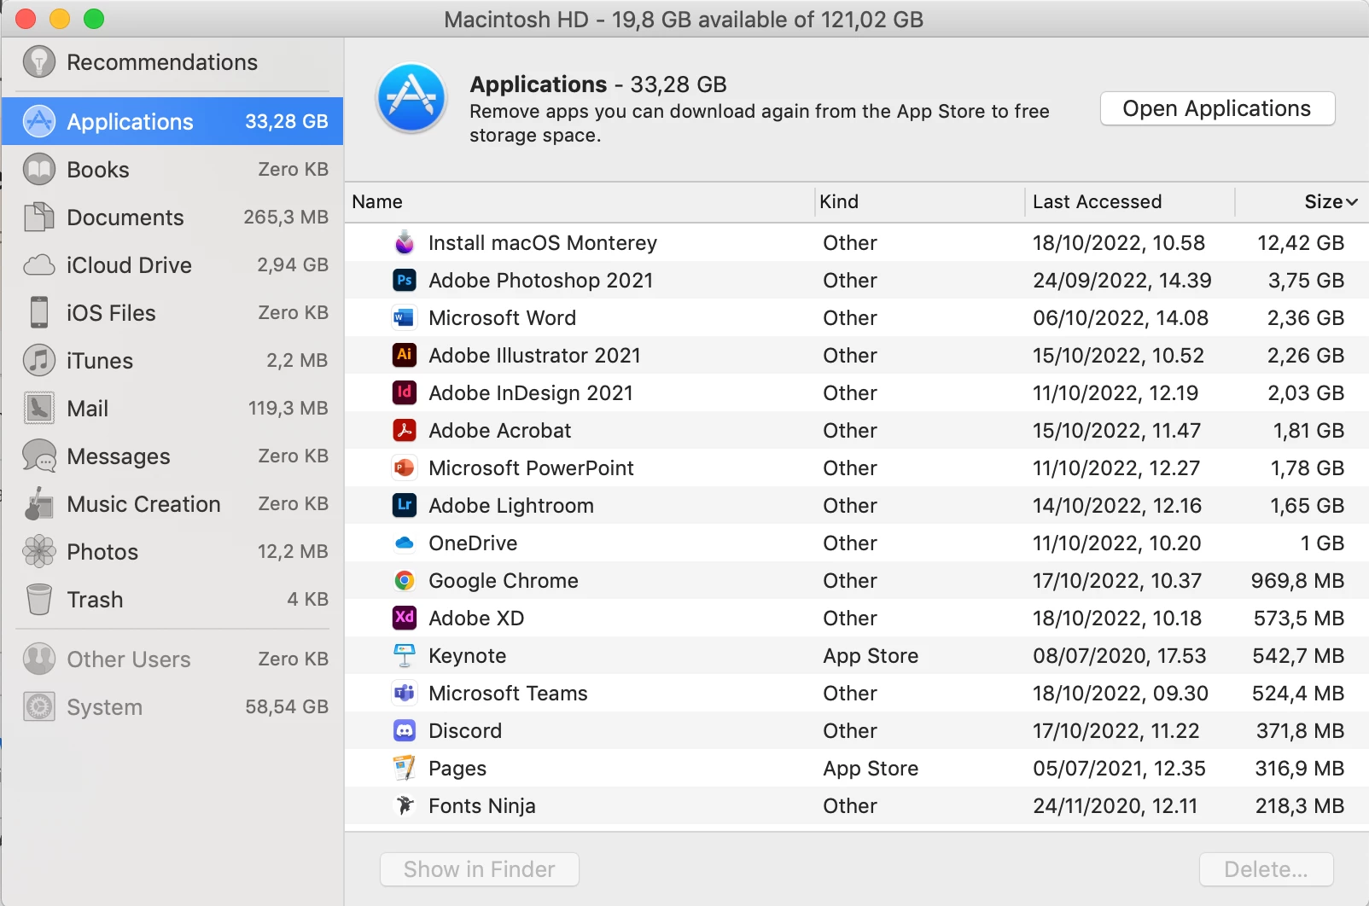This screenshot has height=906, width=1369.
Task: Click the Photos flower icon
Action: pyautogui.click(x=39, y=551)
